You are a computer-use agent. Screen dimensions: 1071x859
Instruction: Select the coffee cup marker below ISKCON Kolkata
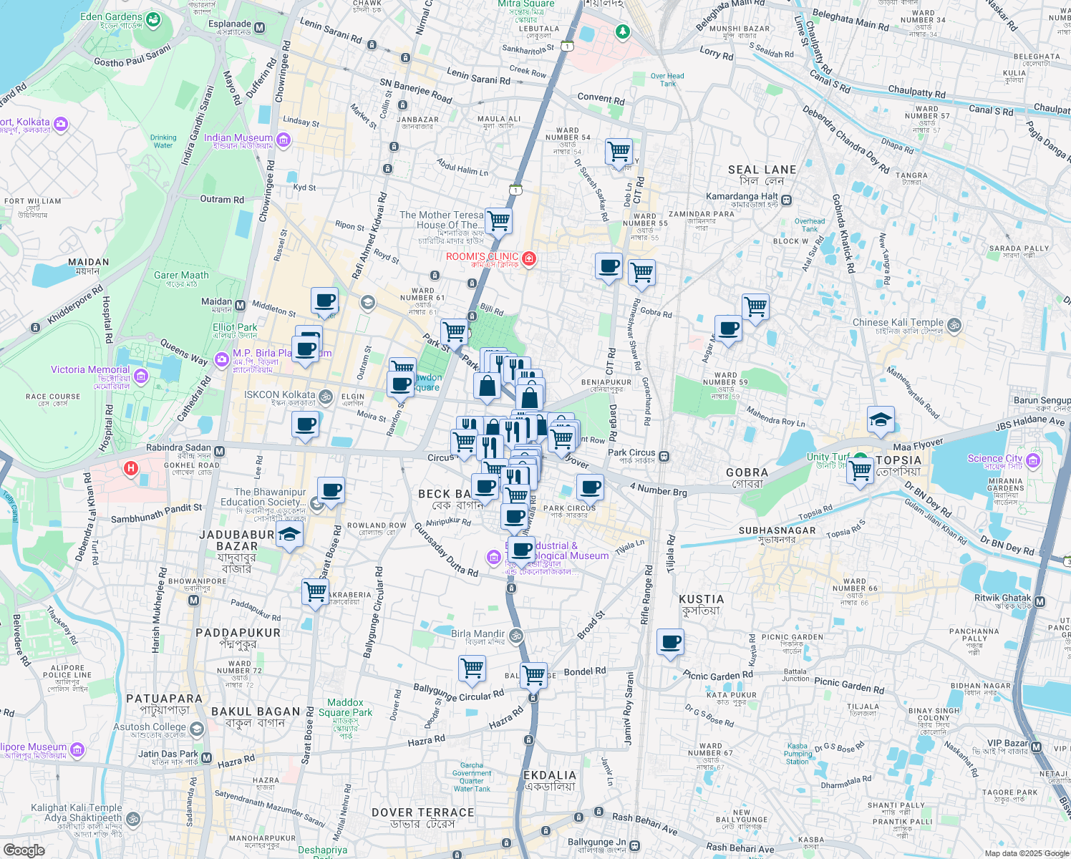pos(305,425)
